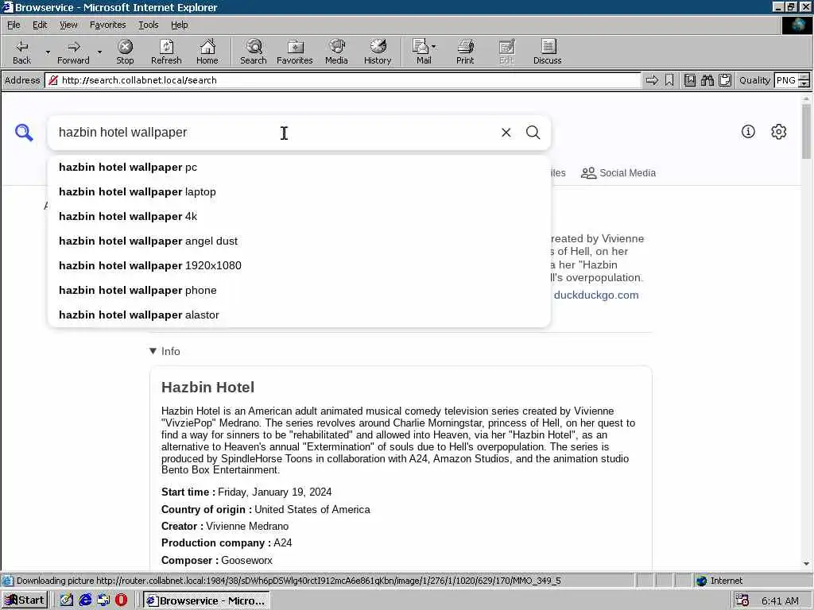Launch Internet Explorer from quick launch
Image resolution: width=814 pixels, height=610 pixels.
[x=85, y=600]
